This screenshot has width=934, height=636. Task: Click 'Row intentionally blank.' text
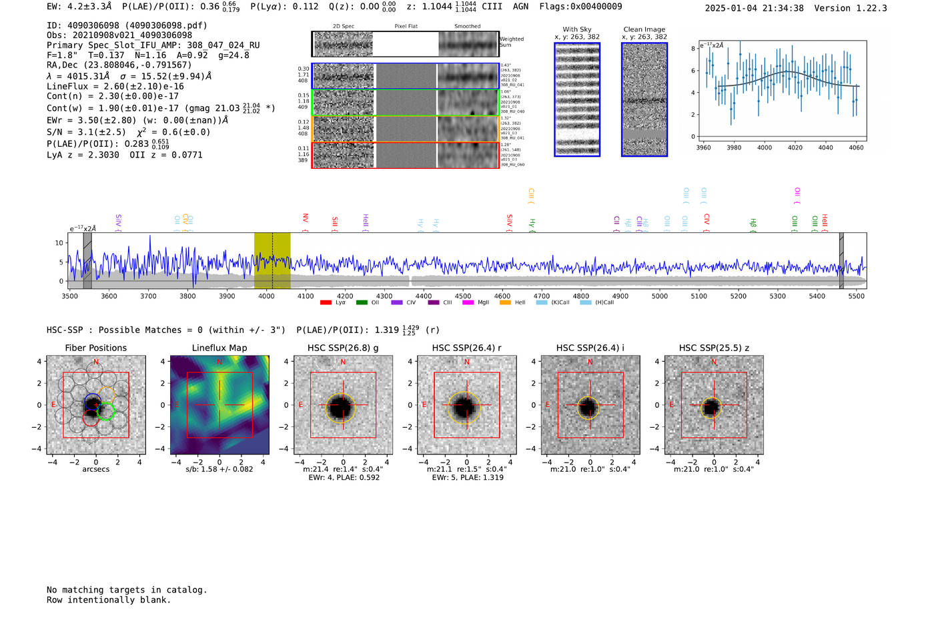click(x=109, y=600)
